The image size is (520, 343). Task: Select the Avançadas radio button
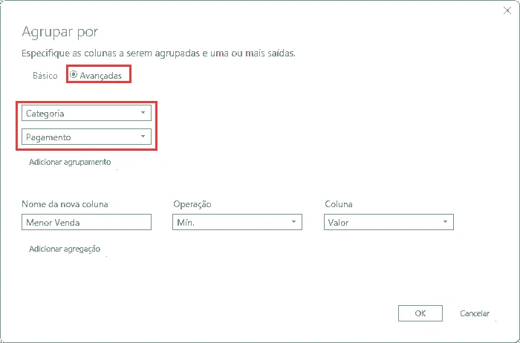[x=74, y=75]
